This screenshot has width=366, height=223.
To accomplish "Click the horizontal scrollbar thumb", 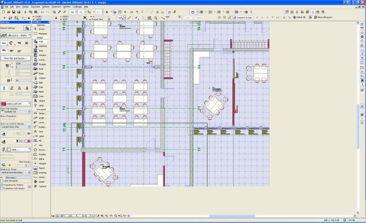I will [232, 216].
